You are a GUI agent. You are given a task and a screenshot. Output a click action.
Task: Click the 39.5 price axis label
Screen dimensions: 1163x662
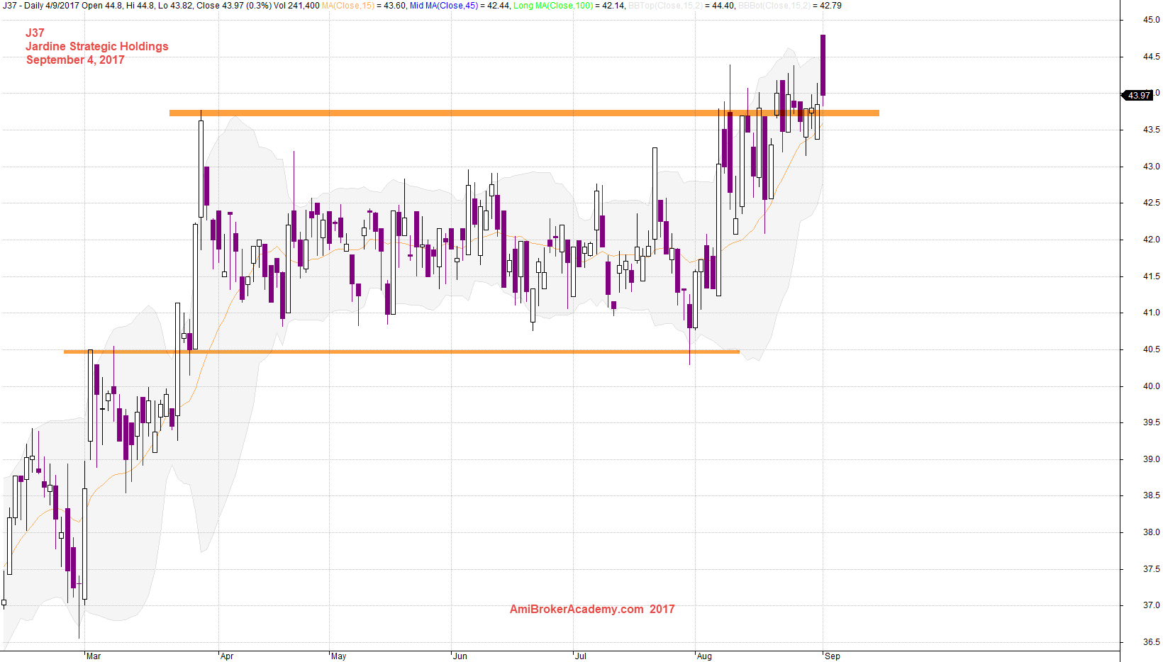(x=1152, y=422)
